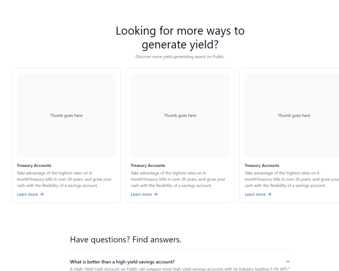Open 'Learn more' in the second Treasury card

141,194
